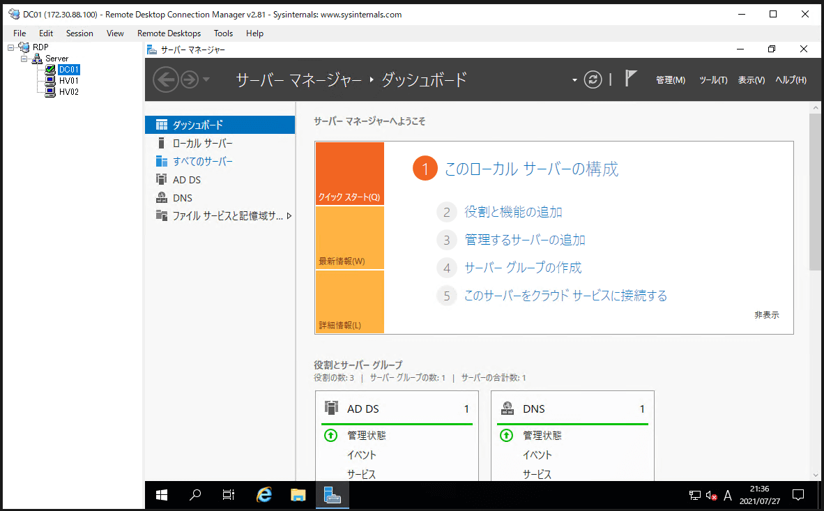Click 非表示 to hide welcome panel
824x511 pixels.
[767, 315]
